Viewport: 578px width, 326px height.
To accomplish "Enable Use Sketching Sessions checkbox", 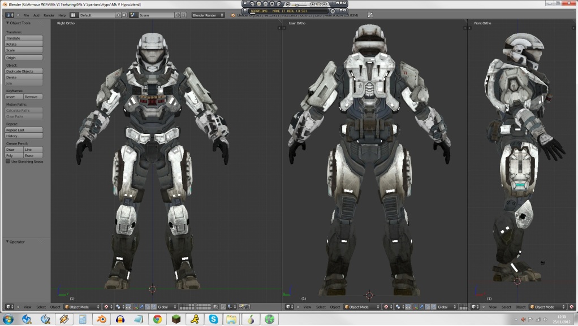I will tap(8, 162).
